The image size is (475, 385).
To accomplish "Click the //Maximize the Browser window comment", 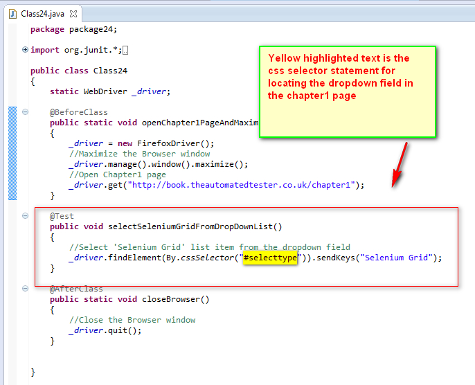I will (140, 154).
